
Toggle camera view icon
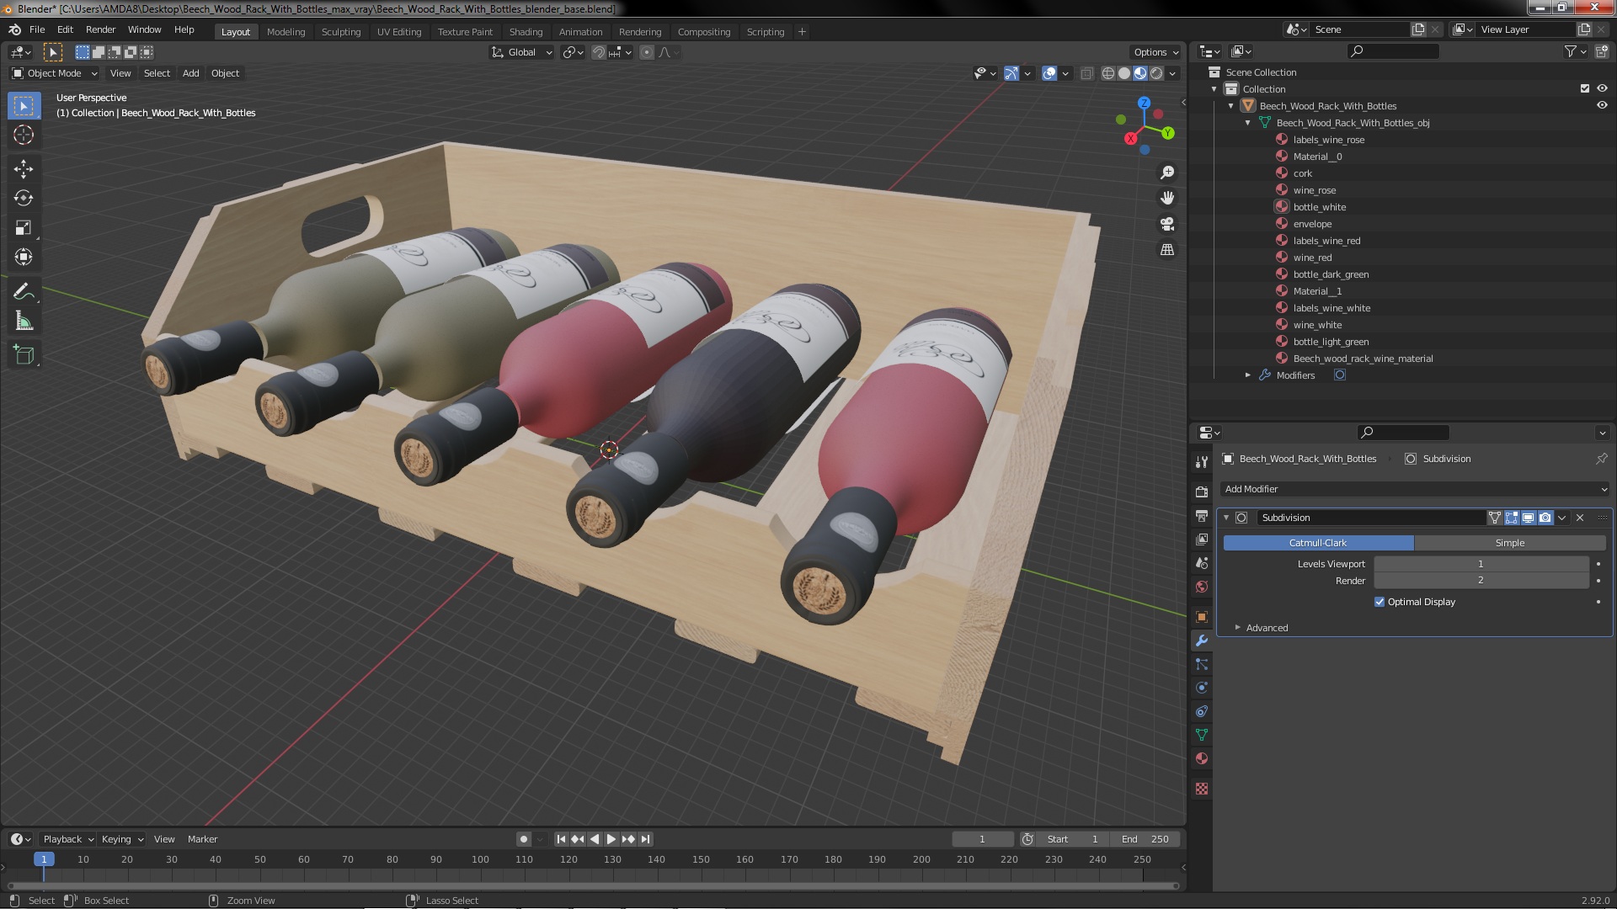coord(1167,224)
